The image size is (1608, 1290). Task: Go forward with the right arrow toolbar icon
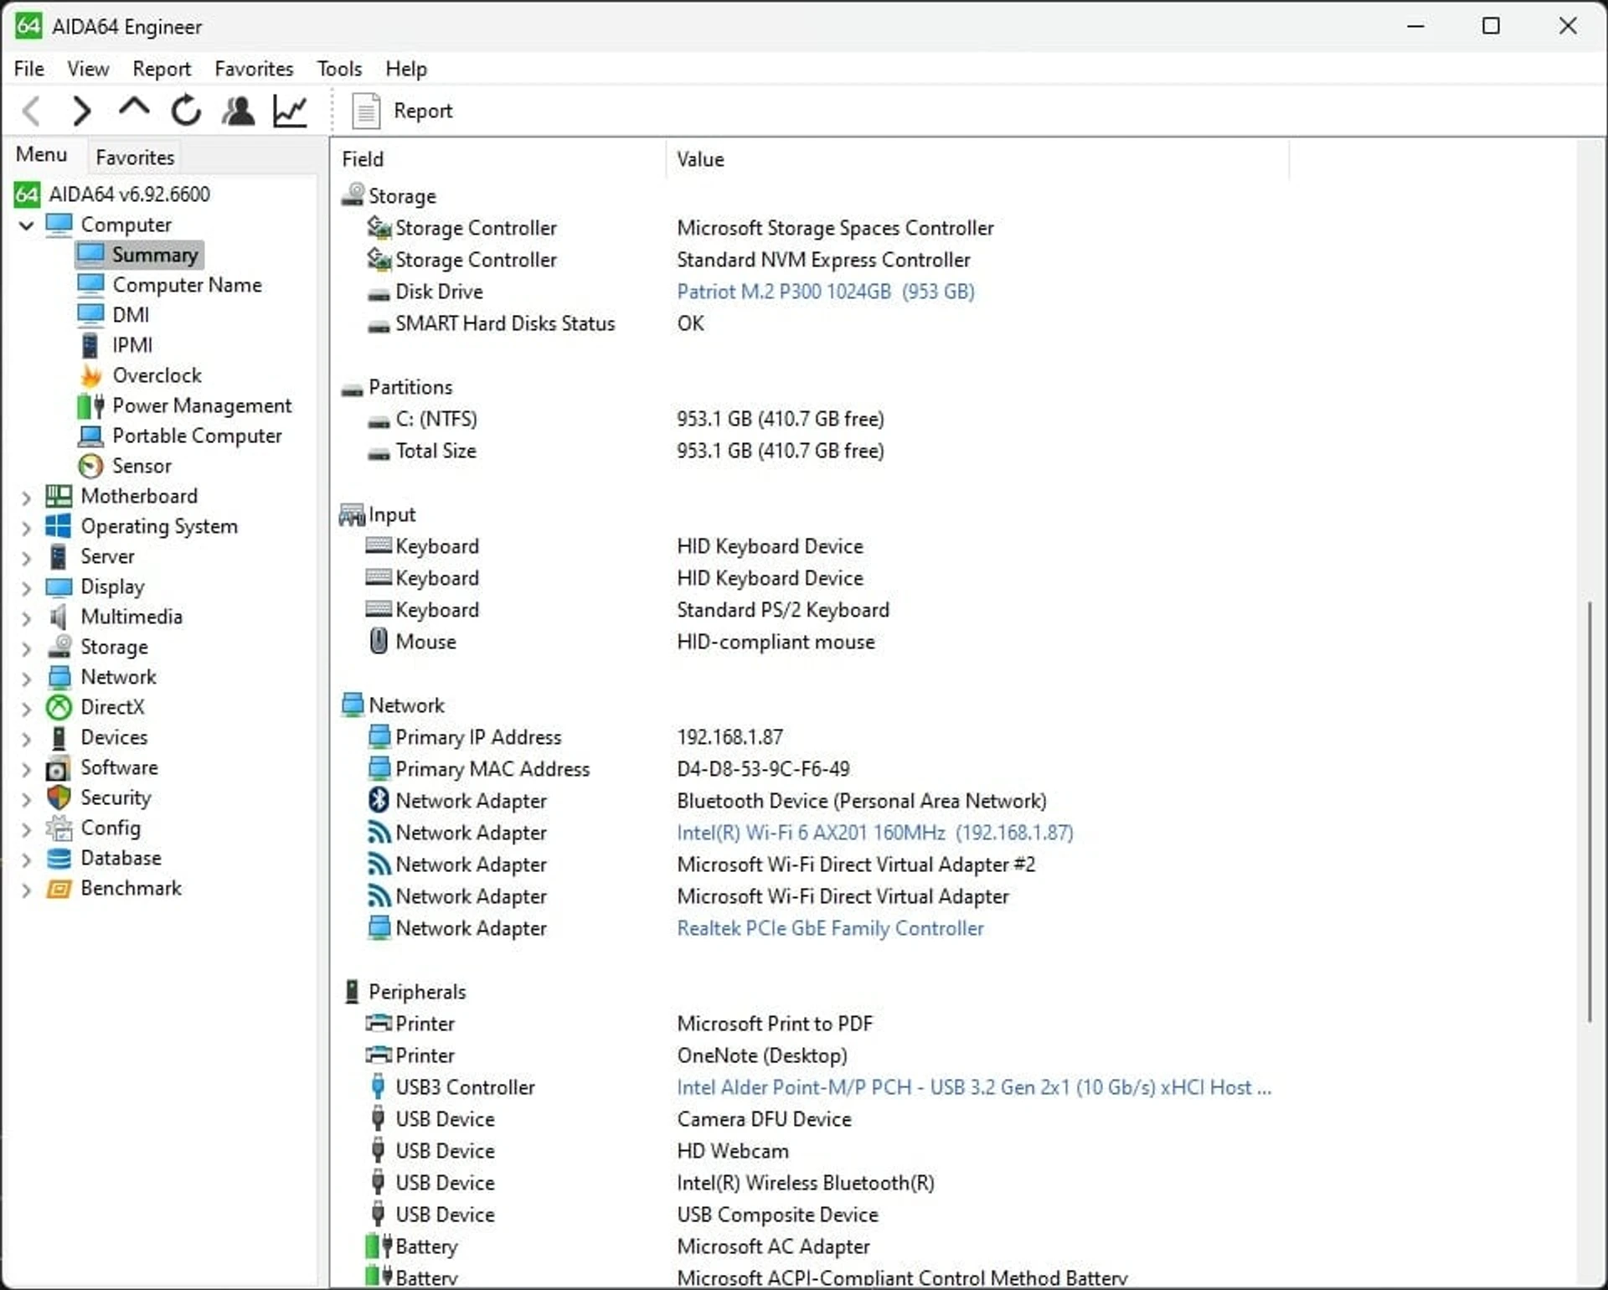pos(81,111)
